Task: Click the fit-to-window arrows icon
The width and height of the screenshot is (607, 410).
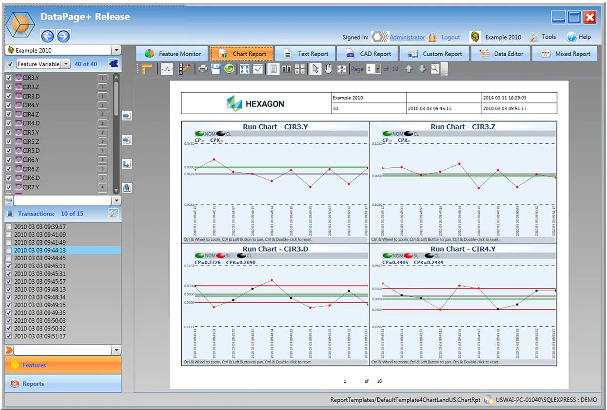Action: (245, 69)
